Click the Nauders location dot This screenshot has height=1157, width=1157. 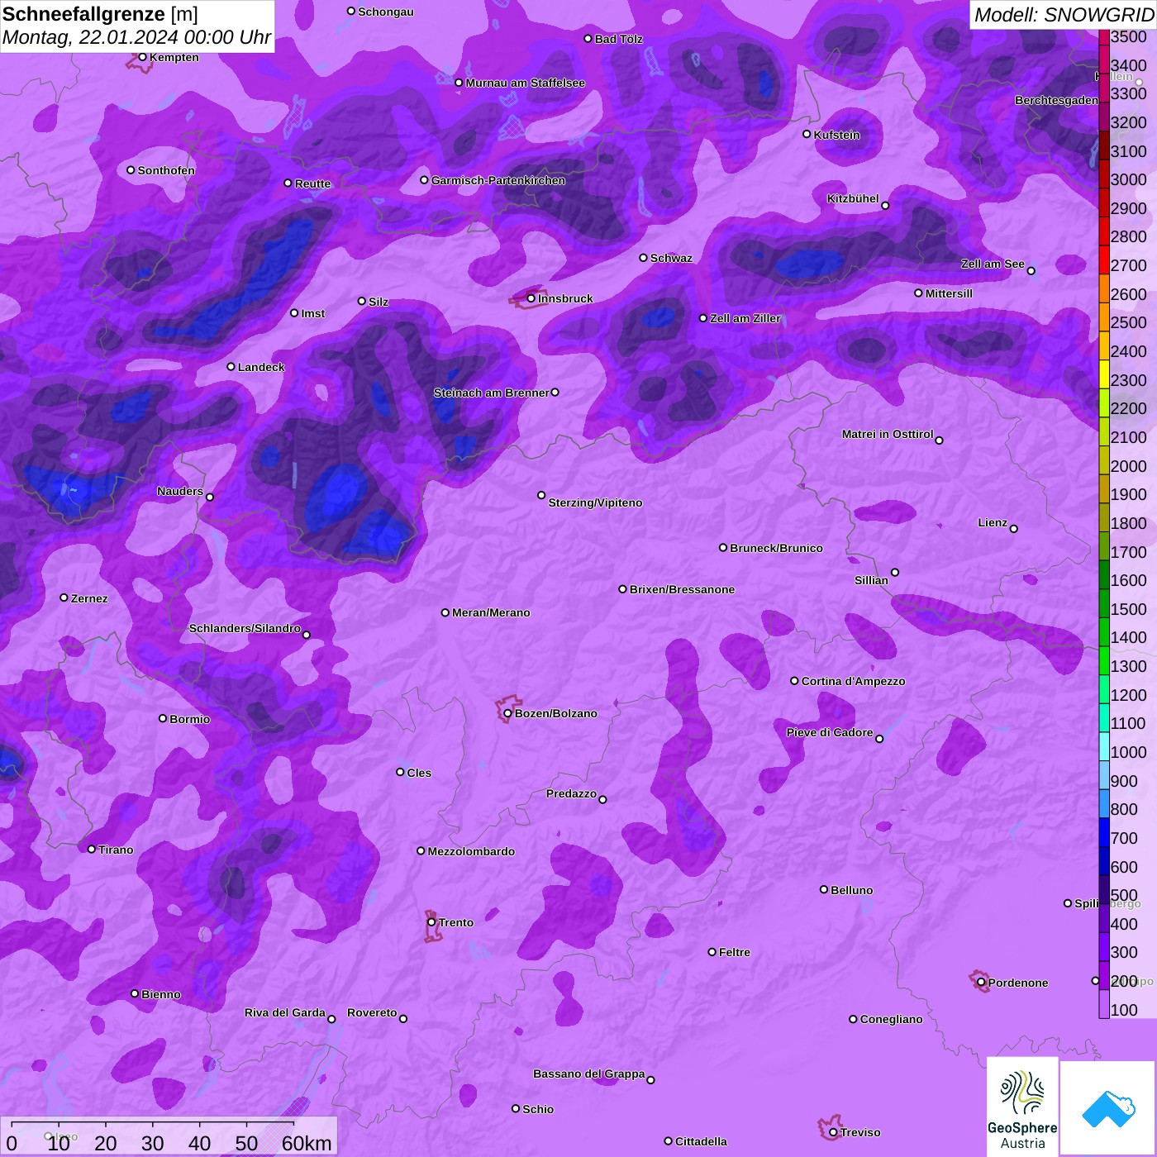pyautogui.click(x=210, y=497)
